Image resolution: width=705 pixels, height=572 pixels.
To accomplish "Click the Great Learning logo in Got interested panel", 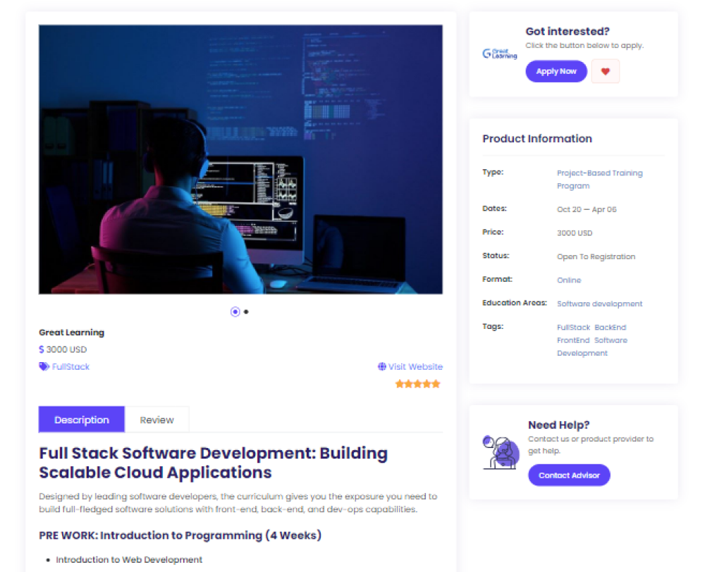I will click(x=500, y=54).
